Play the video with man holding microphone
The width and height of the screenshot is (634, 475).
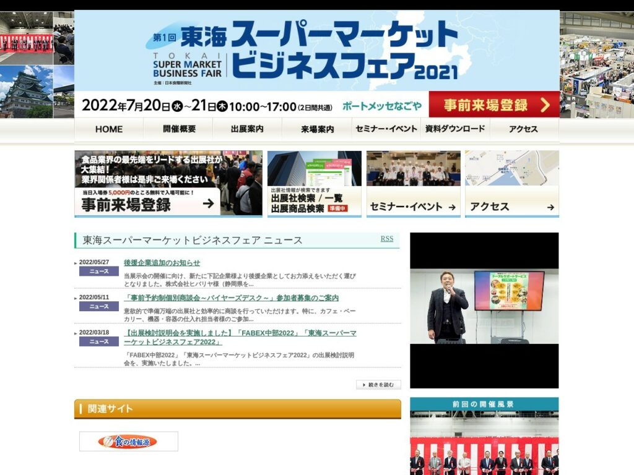(484, 310)
